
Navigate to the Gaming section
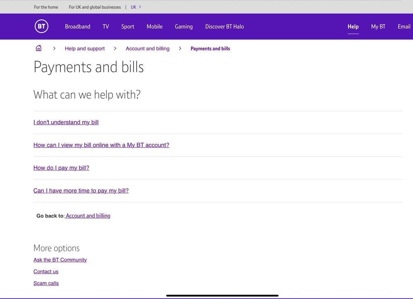tap(184, 26)
